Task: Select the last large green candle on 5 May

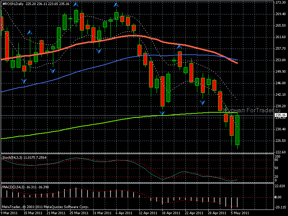Action: click(x=238, y=130)
